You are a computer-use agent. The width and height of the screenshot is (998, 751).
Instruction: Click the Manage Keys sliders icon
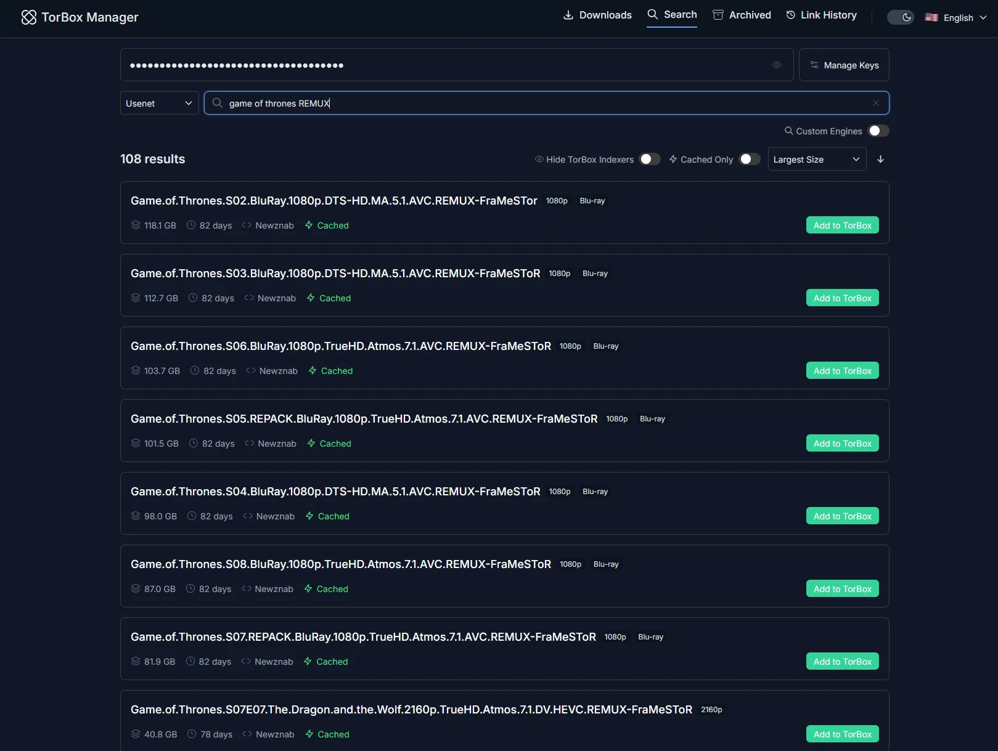814,65
